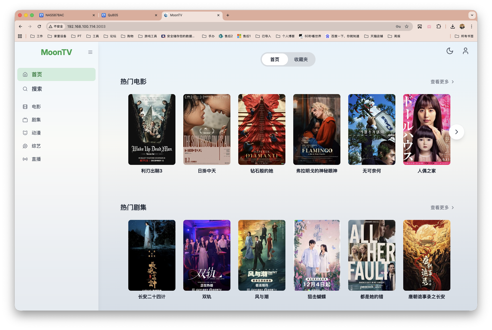Select the 首页 tab at top center
This screenshot has width=492, height=330.
tap(275, 59)
